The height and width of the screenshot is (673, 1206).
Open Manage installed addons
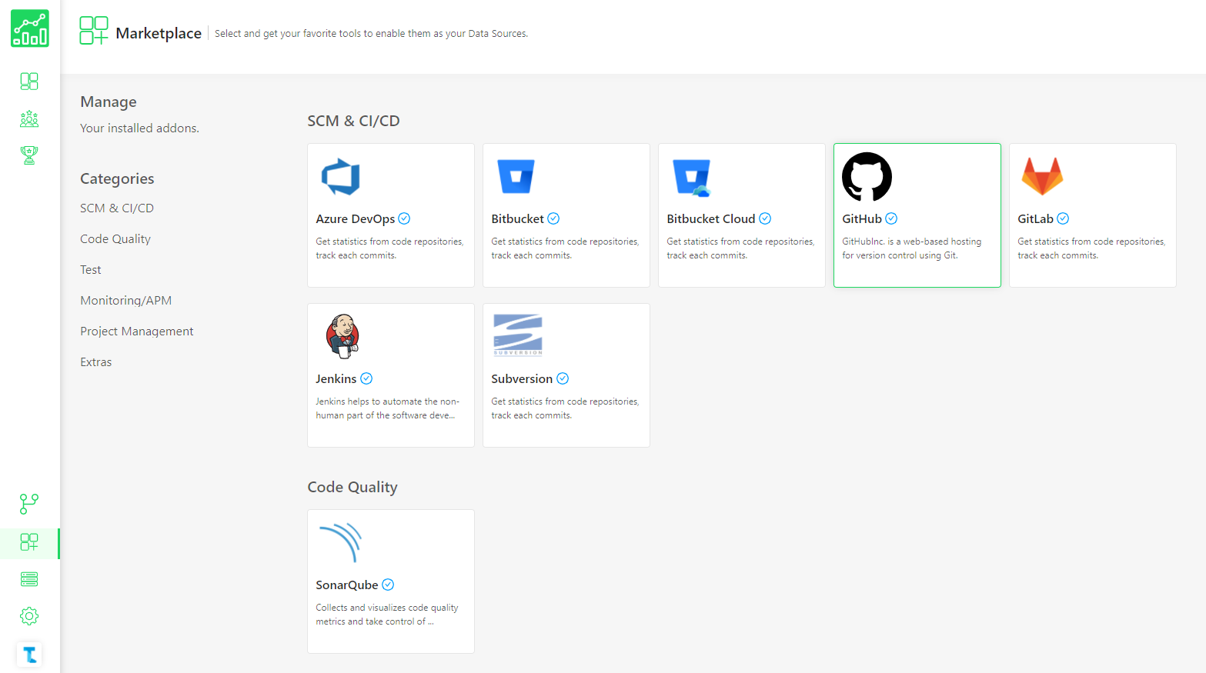pos(109,102)
